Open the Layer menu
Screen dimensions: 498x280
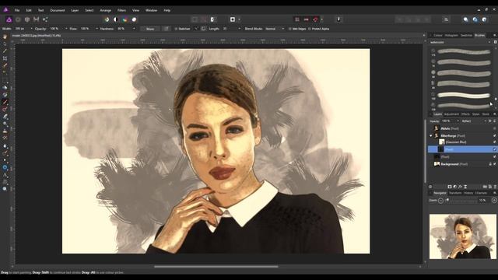[x=75, y=10]
